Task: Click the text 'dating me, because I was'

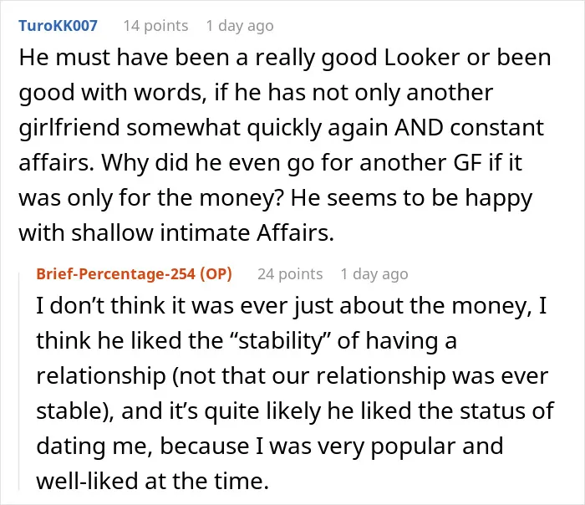Action: coord(200,446)
